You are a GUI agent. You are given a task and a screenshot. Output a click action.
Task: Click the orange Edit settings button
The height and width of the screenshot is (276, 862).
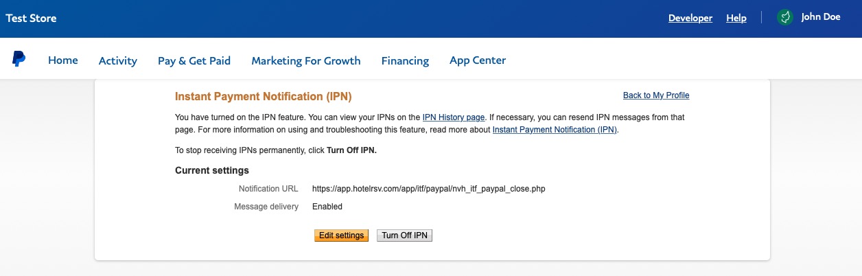click(x=342, y=235)
